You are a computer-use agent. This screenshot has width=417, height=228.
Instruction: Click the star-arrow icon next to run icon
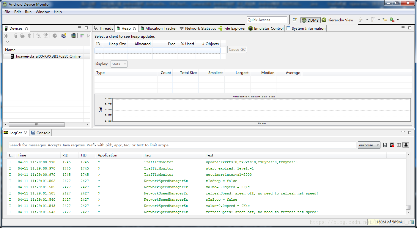point(385,20)
